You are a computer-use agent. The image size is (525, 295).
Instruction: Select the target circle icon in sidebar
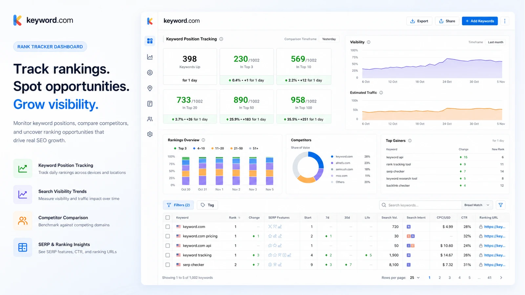point(150,72)
